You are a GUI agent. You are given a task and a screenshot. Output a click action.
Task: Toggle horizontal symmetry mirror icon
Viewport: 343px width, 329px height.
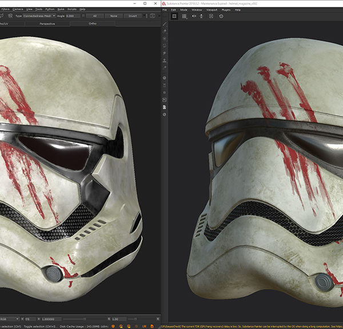194,16
